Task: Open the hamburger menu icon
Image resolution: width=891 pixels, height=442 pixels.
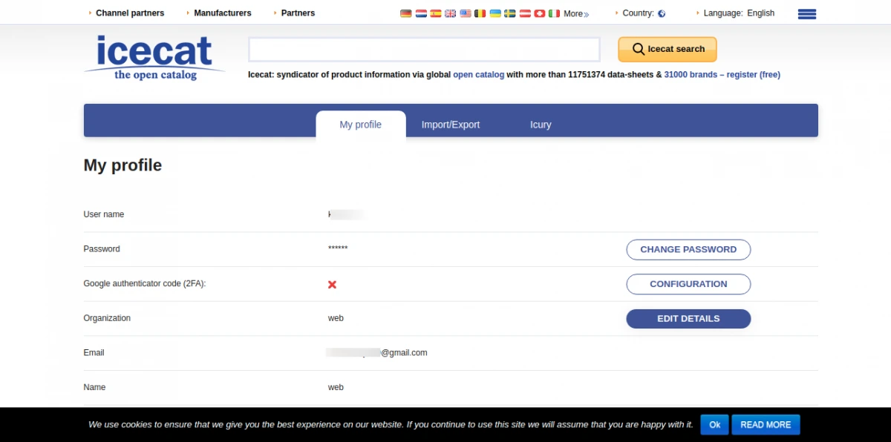Action: click(x=807, y=13)
